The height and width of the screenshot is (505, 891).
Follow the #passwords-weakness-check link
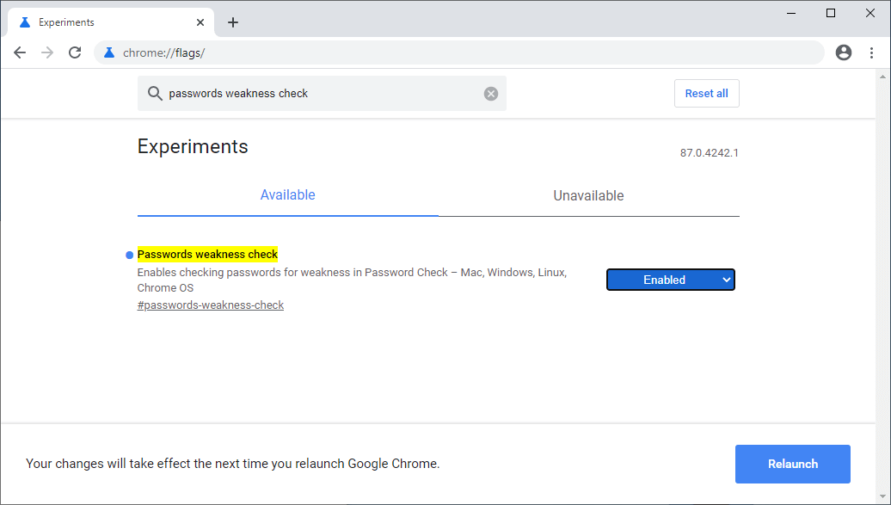point(211,305)
